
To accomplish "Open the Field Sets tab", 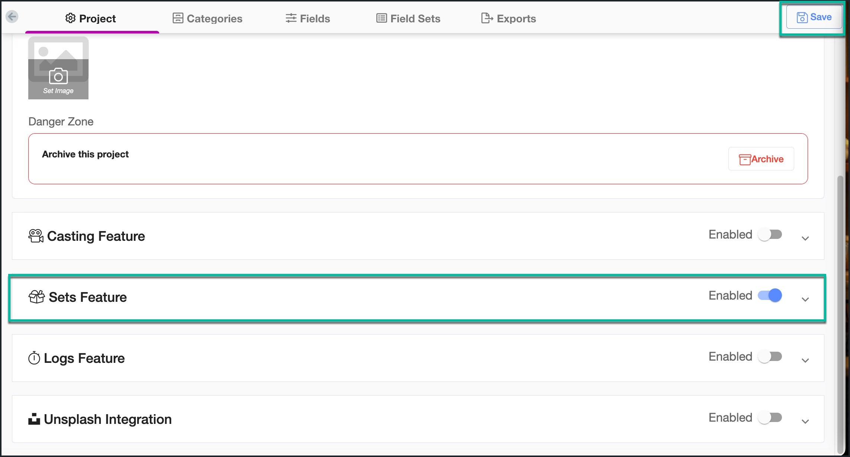I will click(x=408, y=18).
